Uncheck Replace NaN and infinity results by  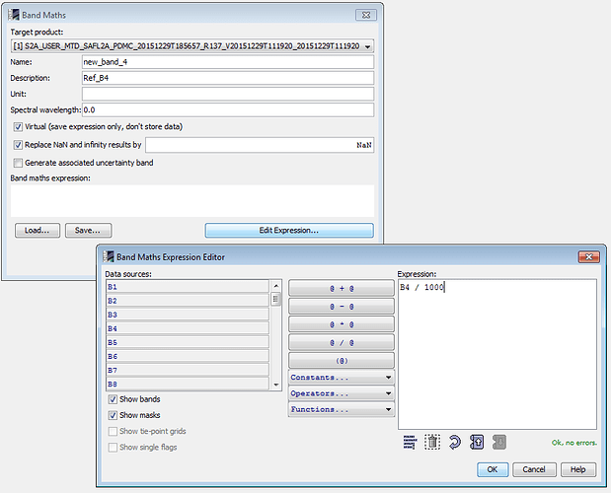click(x=18, y=145)
